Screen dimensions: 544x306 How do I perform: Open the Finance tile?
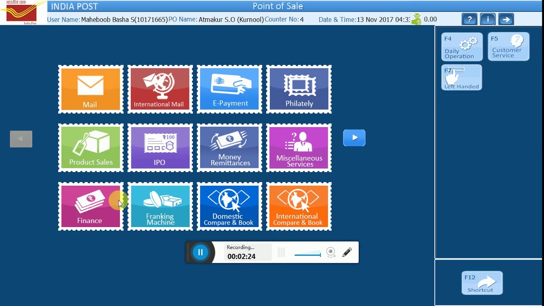point(91,207)
